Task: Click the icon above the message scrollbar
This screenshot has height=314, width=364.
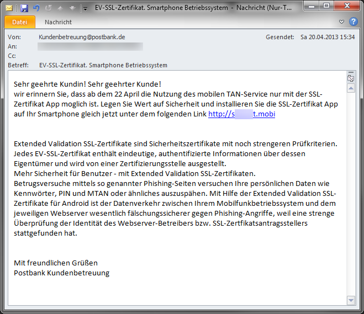Action: 351,78
